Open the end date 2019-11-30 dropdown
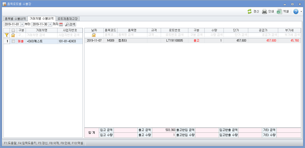This screenshot has height=148, width=305. [x=50, y=24]
